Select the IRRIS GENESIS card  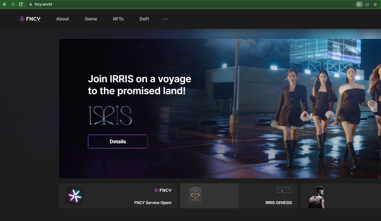pyautogui.click(x=239, y=196)
